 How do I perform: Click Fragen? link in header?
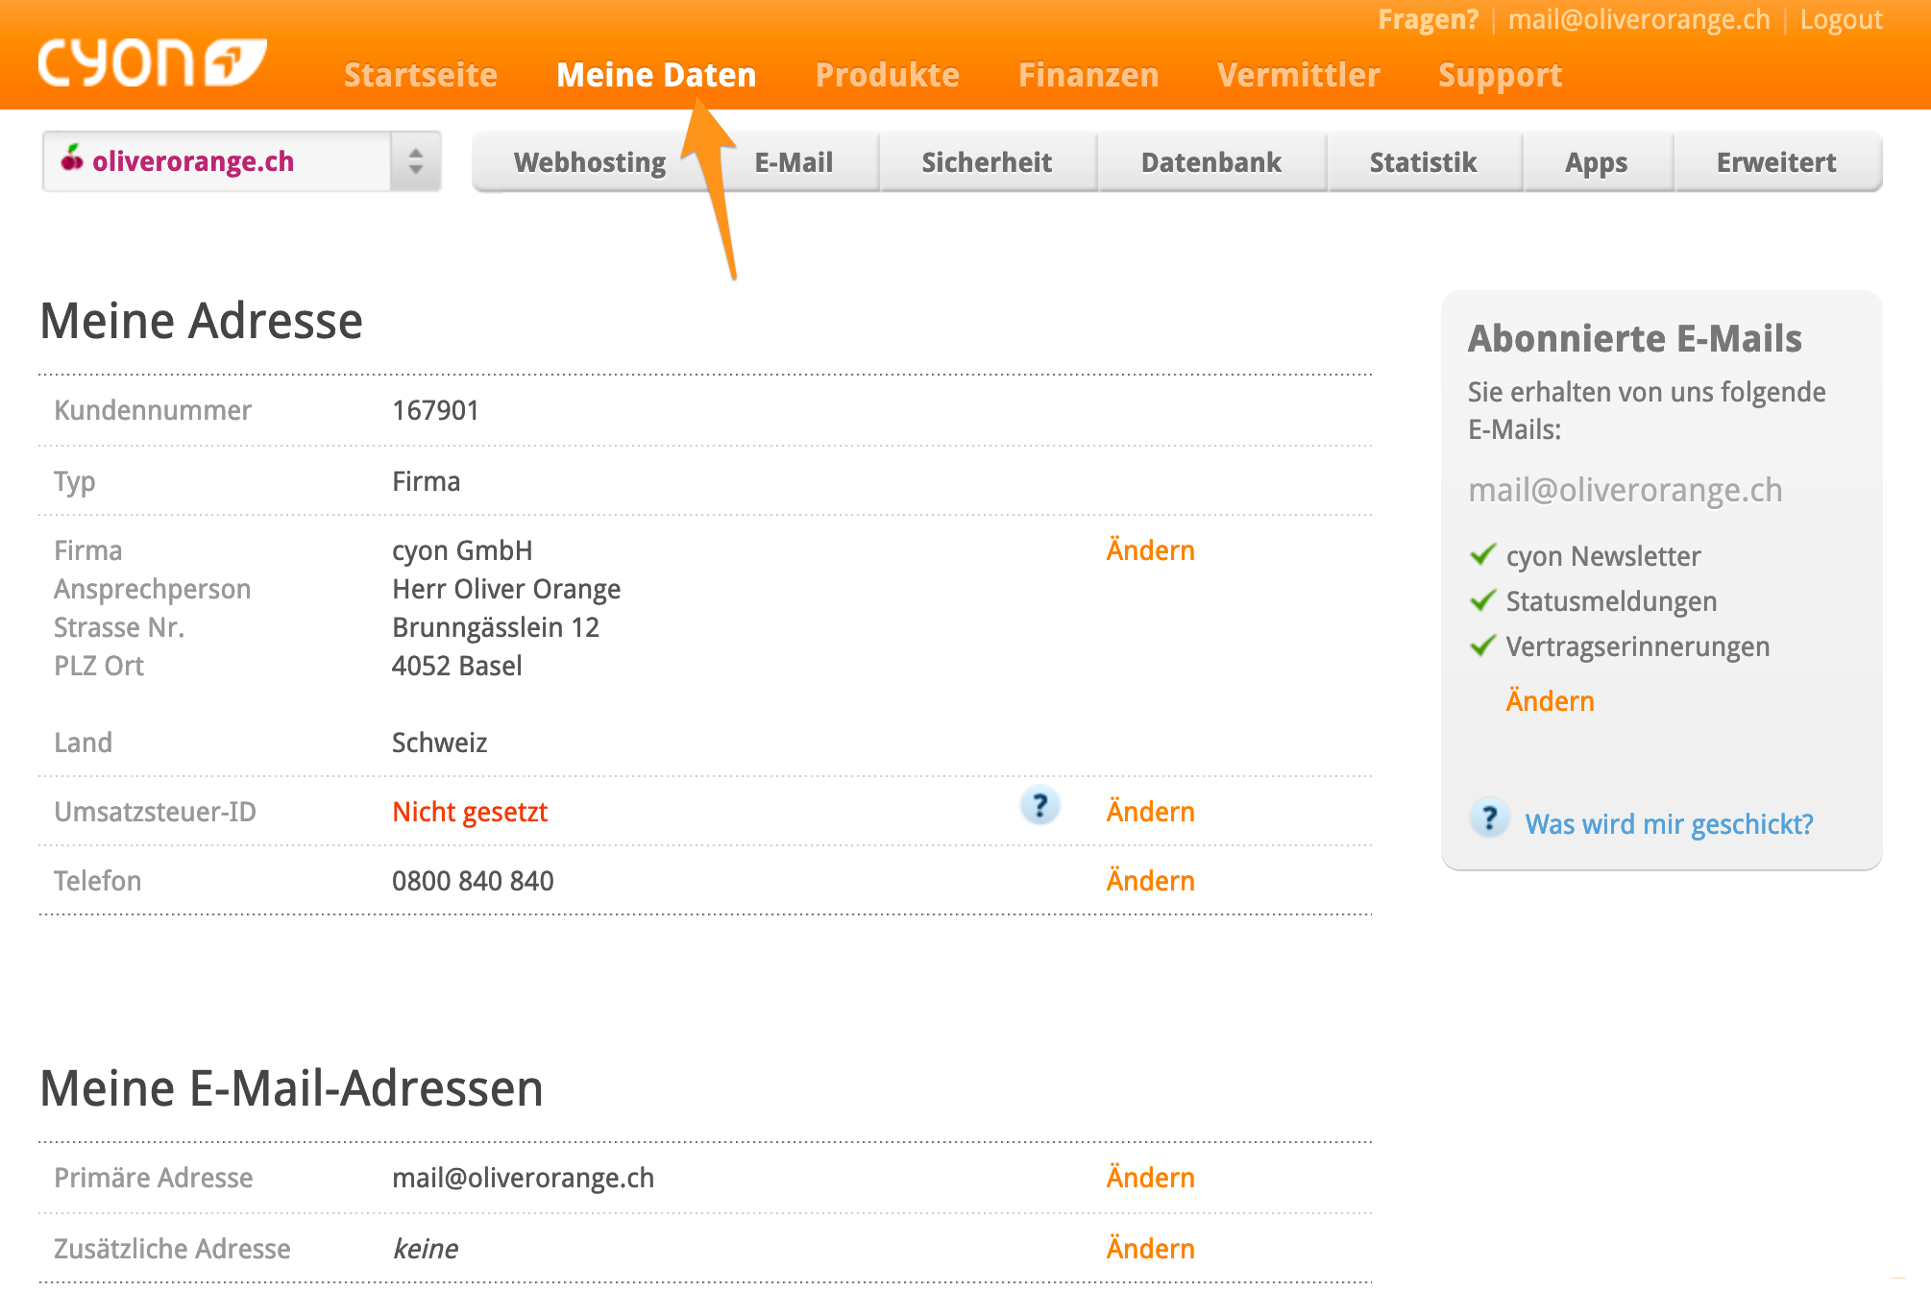1429,19
